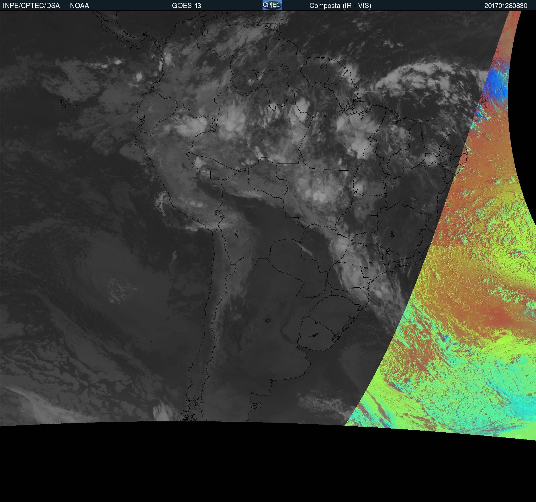Click the CPTEC logo in the header
536x502 pixels.
click(272, 5)
